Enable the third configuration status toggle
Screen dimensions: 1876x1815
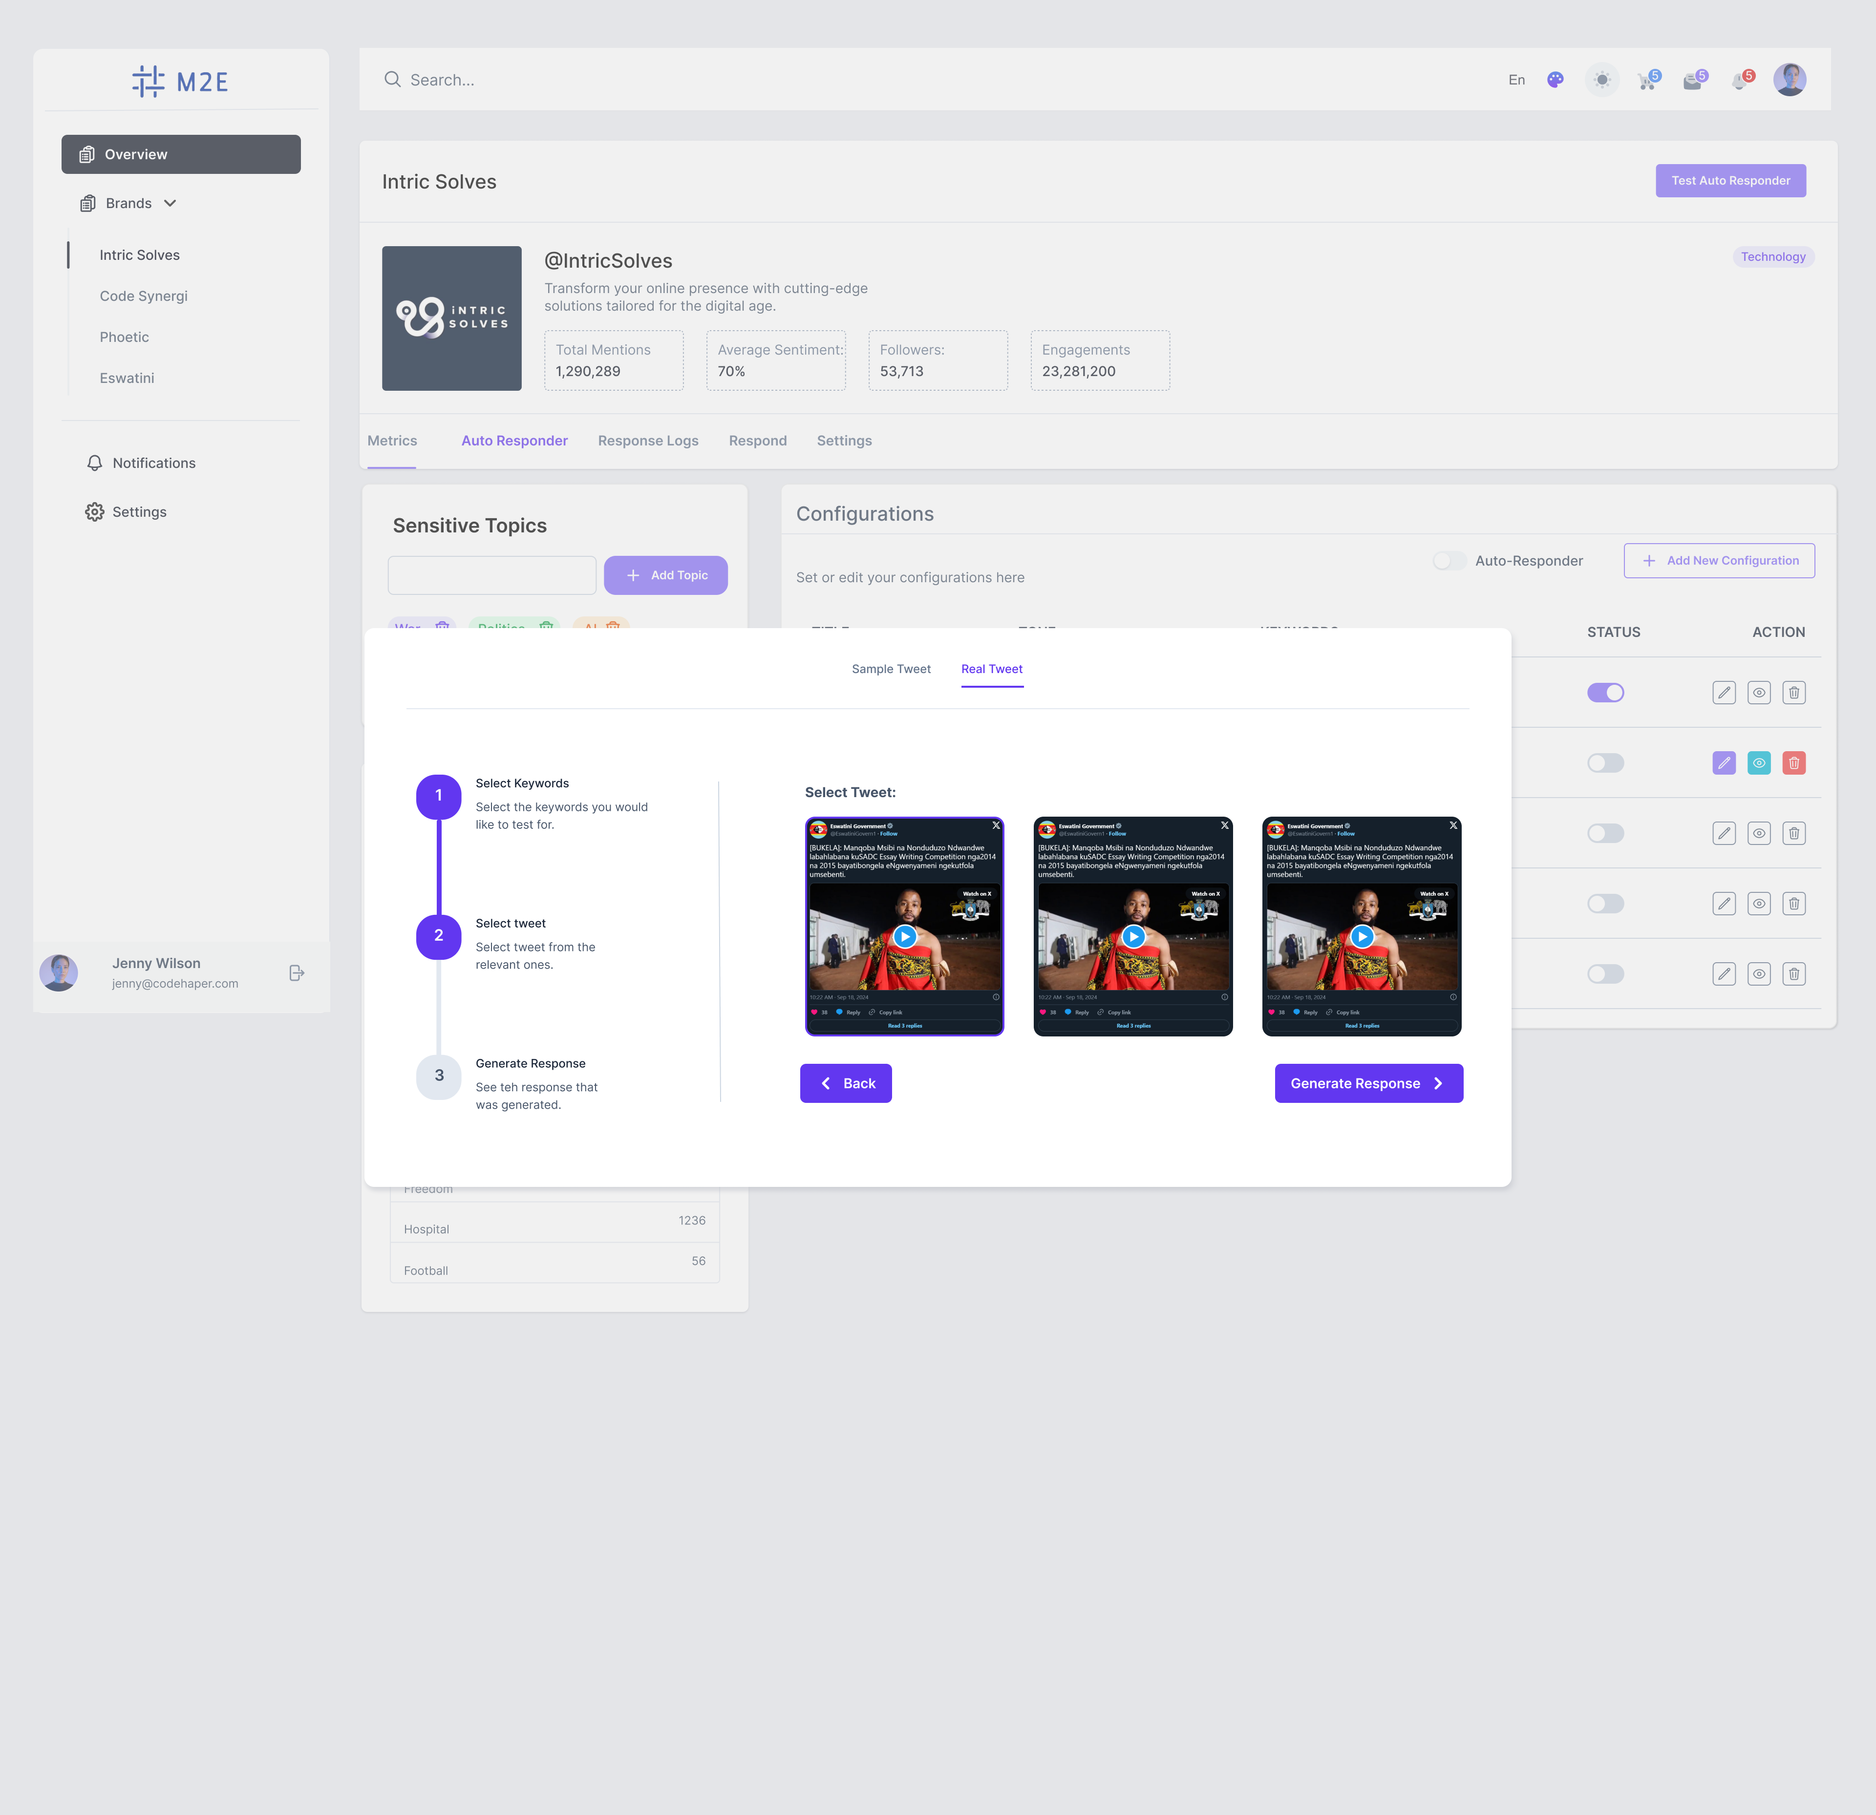[x=1605, y=833]
